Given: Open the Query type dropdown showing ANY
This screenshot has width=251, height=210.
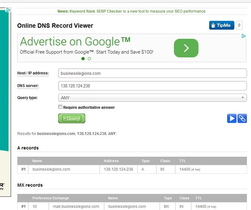Looking at the screenshot, I should pyautogui.click(x=152, y=98).
